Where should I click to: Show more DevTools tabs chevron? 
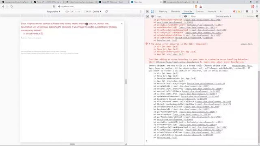click(221, 11)
